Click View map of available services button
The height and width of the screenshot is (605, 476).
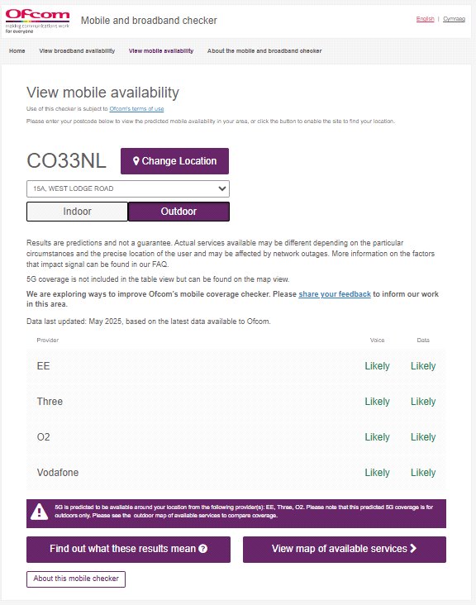coord(345,549)
